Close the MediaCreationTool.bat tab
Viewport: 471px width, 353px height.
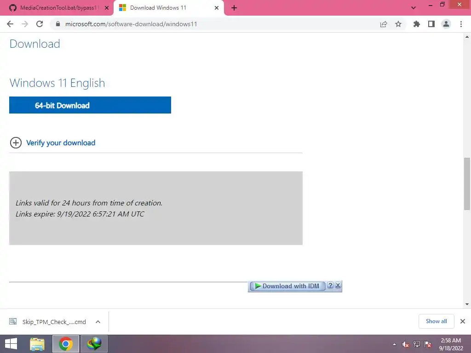107,8
